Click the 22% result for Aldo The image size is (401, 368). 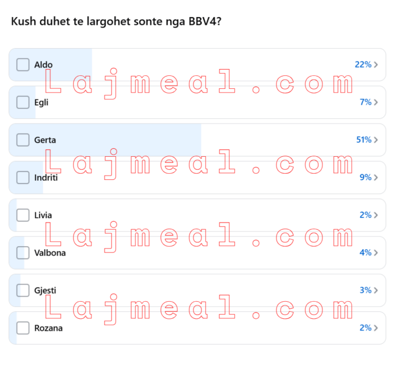click(363, 65)
